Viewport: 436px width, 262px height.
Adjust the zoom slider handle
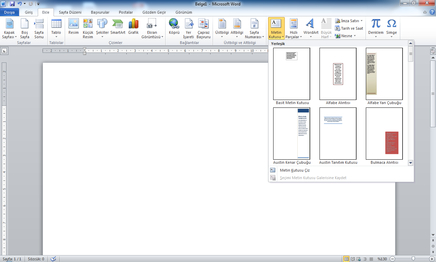(x=413, y=259)
